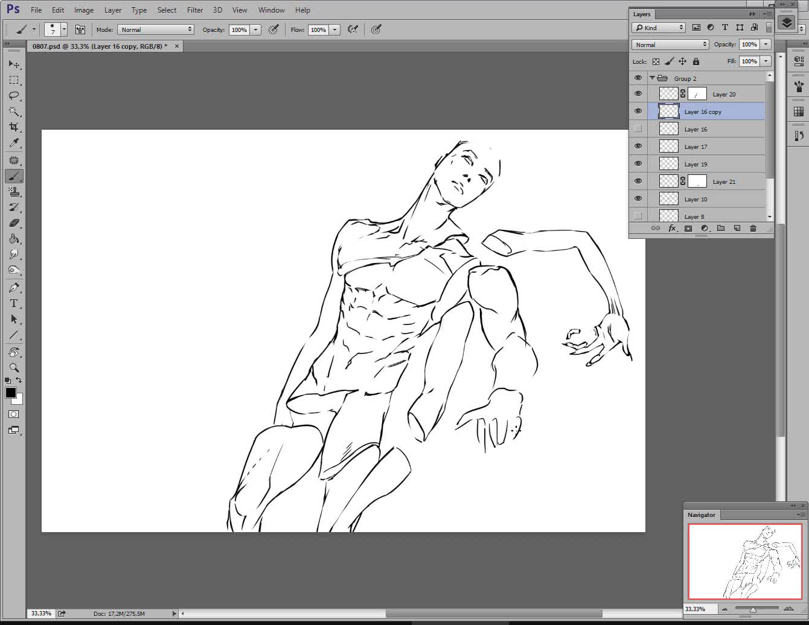The height and width of the screenshot is (625, 809).
Task: Select the Magic Wand tool
Action: [14, 111]
